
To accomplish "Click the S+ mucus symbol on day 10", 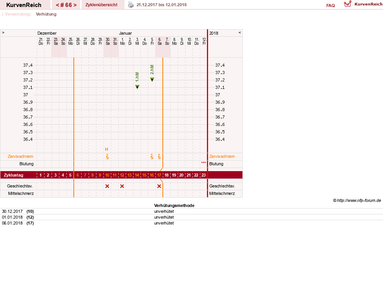I will tap(107, 156).
